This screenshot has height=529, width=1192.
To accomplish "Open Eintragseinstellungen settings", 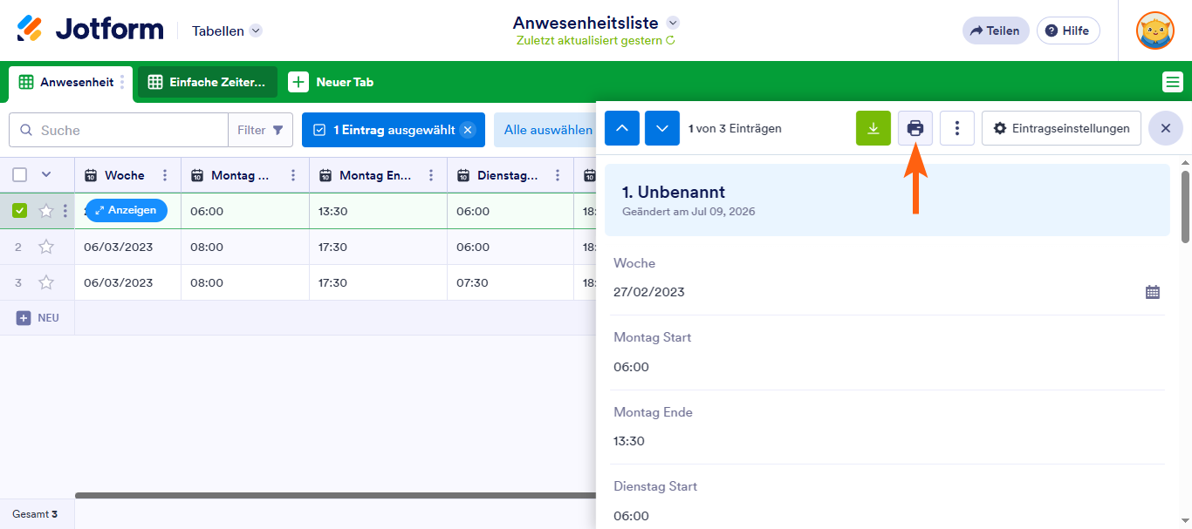I will tap(1061, 128).
